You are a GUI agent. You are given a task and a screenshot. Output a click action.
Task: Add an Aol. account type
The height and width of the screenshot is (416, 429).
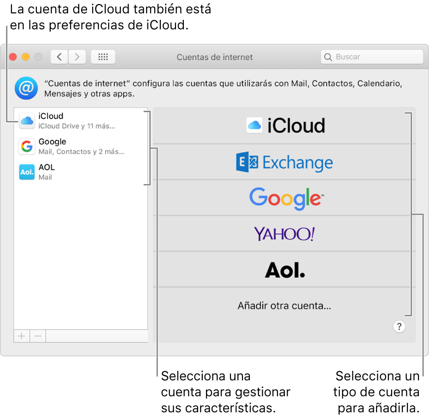click(284, 269)
